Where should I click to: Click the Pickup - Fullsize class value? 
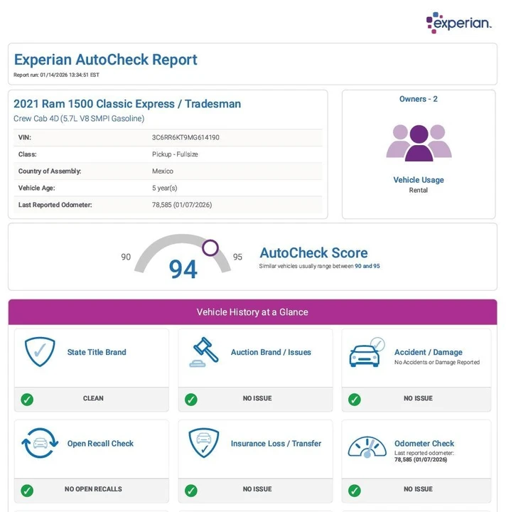point(175,154)
